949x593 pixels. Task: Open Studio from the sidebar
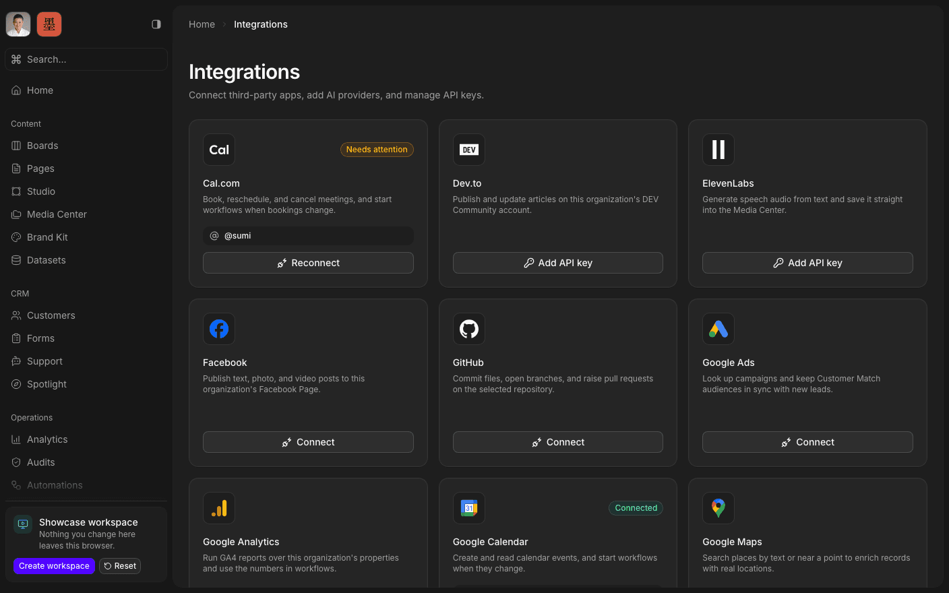tap(86, 191)
